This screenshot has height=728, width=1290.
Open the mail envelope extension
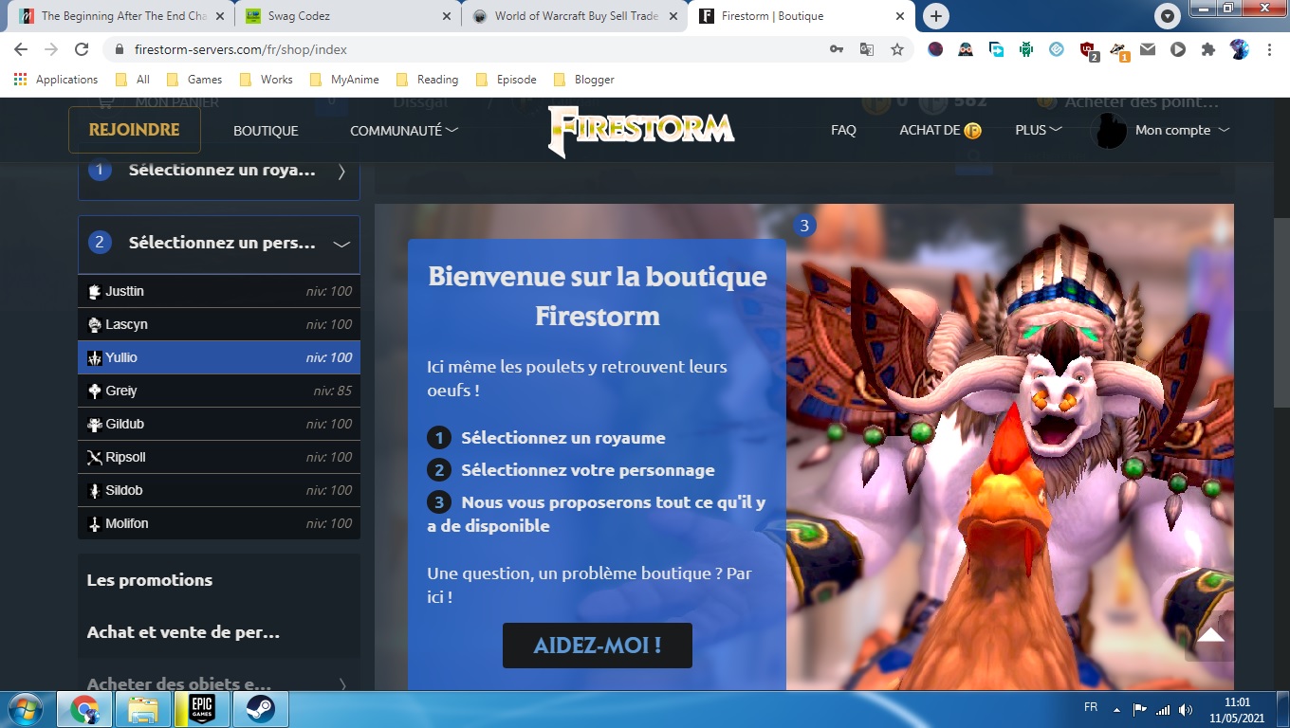pos(1148,49)
